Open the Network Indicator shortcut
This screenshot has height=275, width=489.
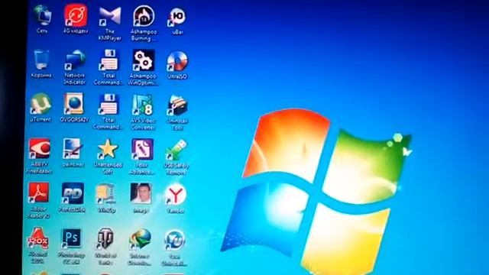coord(75,60)
